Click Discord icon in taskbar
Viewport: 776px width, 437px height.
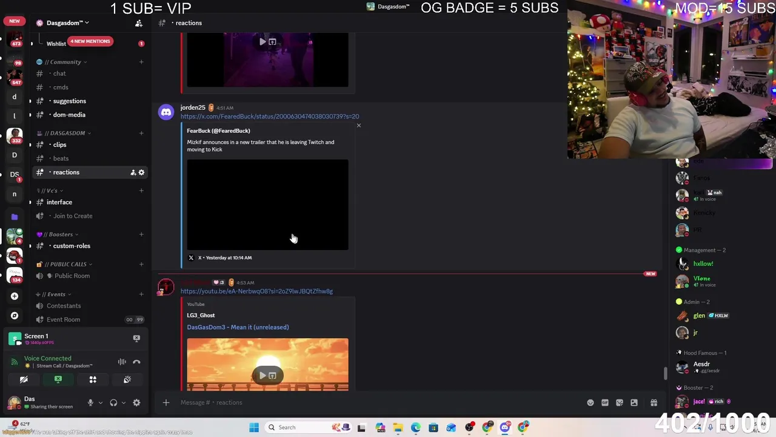[505, 427]
